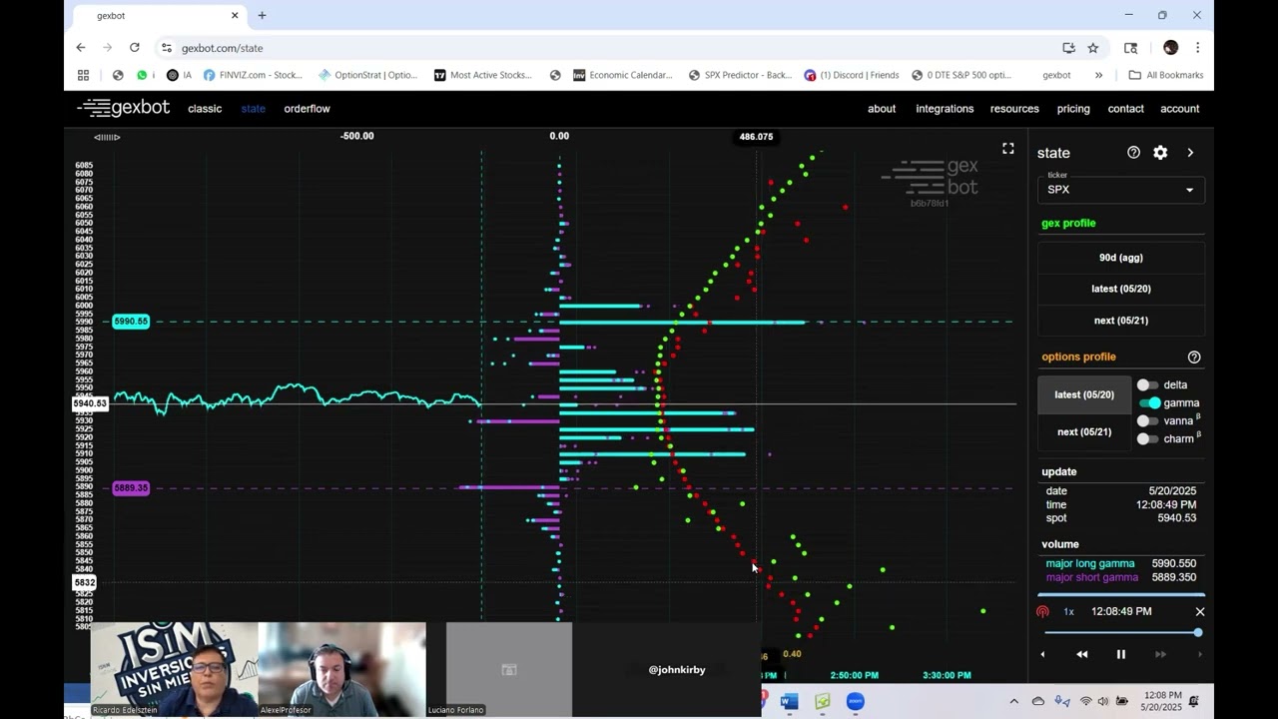Rewind playback with double-arrow button
The height and width of the screenshot is (719, 1278).
pyautogui.click(x=1082, y=654)
